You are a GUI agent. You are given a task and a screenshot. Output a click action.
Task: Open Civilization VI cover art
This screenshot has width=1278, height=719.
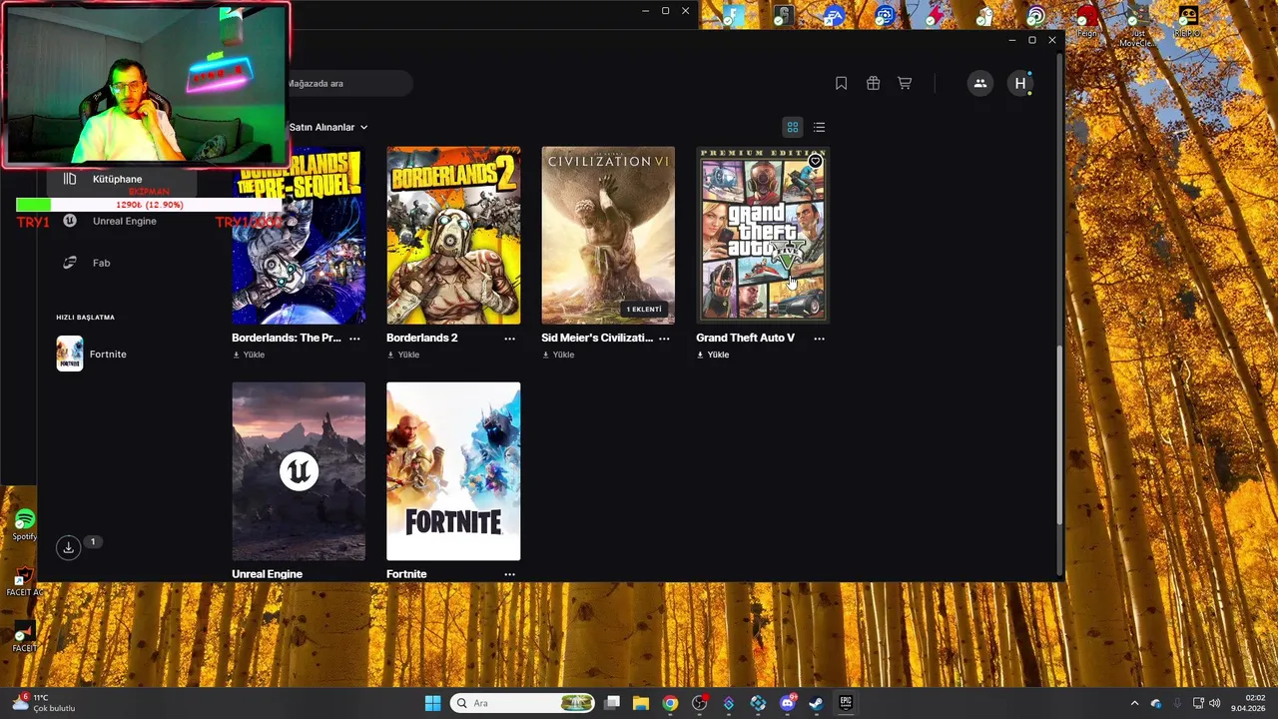point(608,236)
